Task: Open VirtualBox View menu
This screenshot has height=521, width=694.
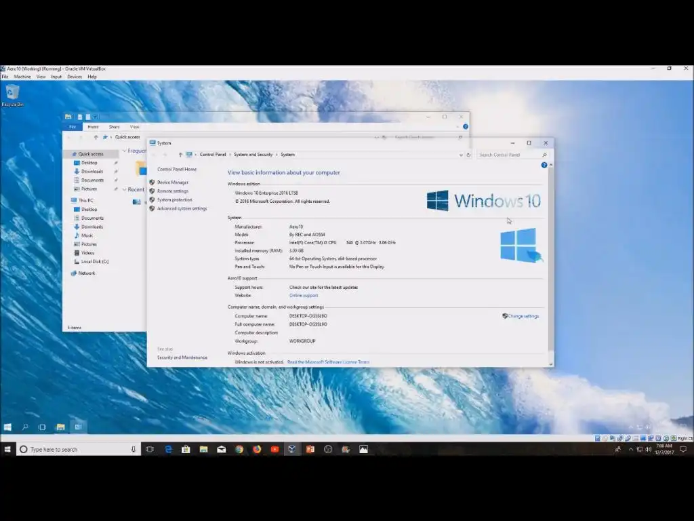Action: (x=41, y=77)
